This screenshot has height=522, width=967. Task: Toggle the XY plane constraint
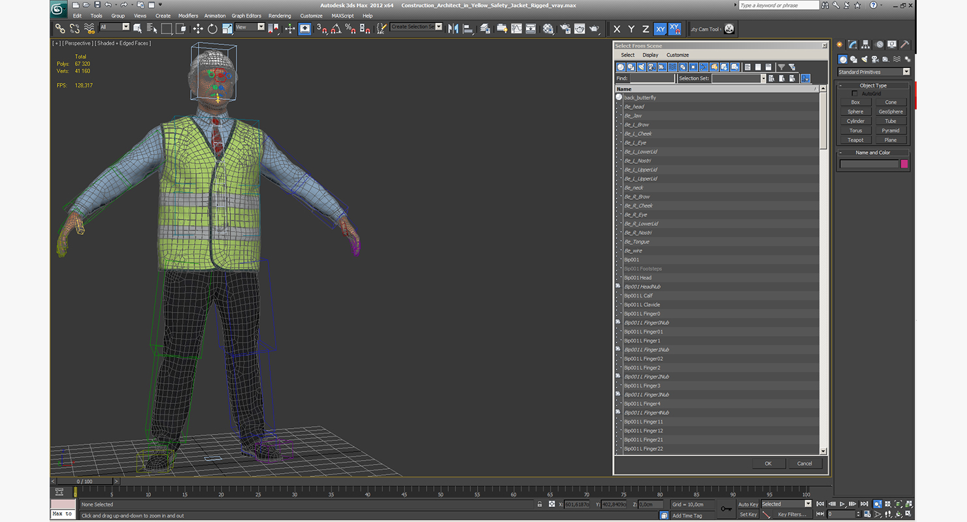coord(660,29)
